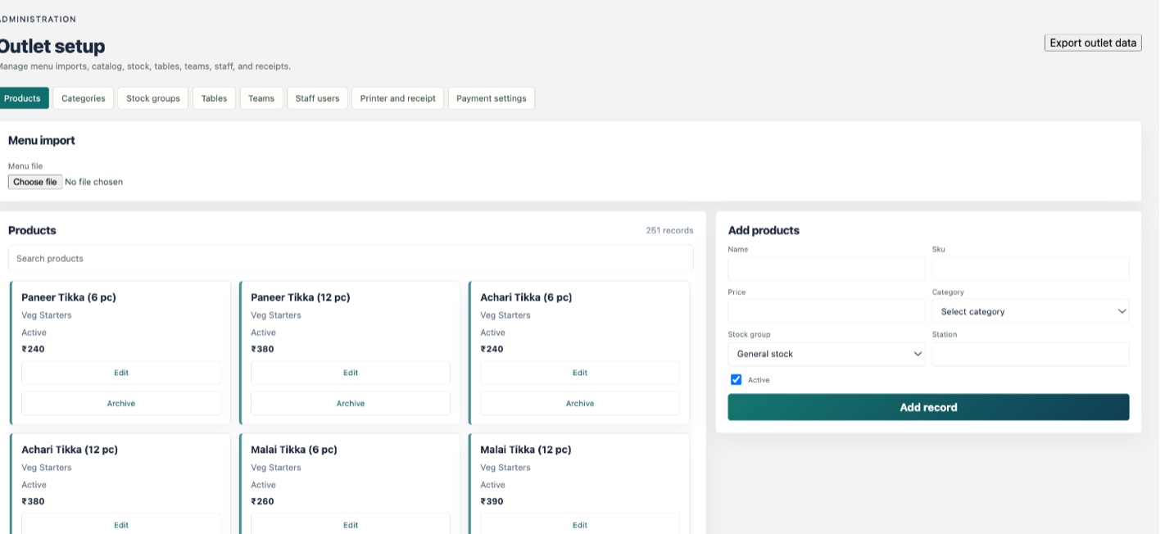Edit Achari Tikka (6 pc) product
Screen dimensions: 1165x534
point(580,373)
